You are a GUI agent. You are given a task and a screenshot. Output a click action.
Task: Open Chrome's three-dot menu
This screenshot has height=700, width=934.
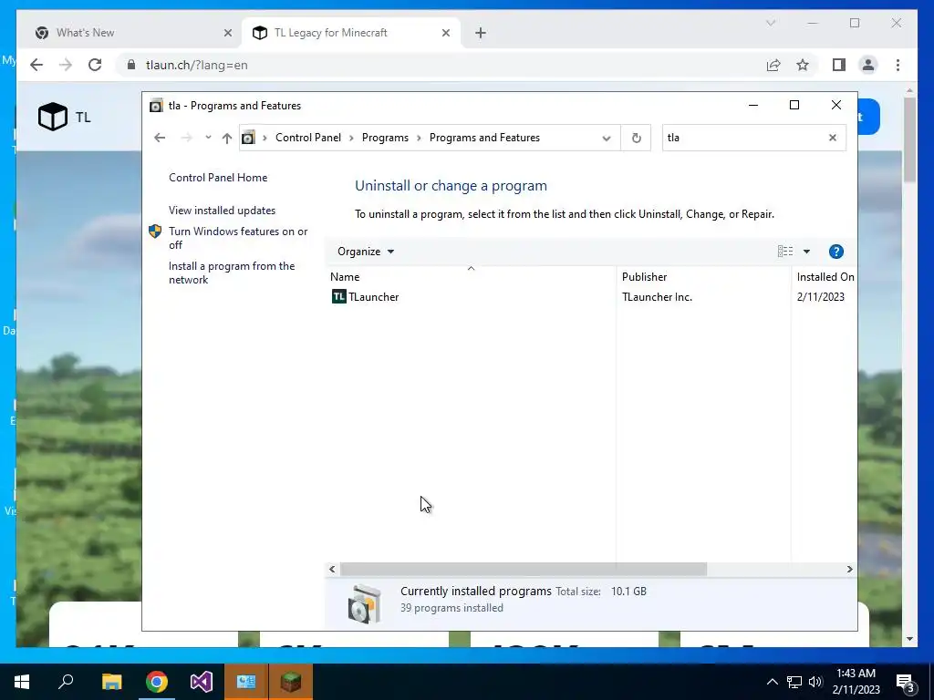[898, 65]
